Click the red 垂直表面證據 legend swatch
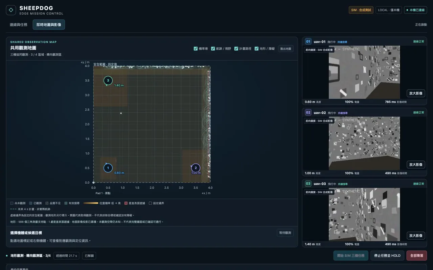The height and width of the screenshot is (270, 433). point(126,203)
